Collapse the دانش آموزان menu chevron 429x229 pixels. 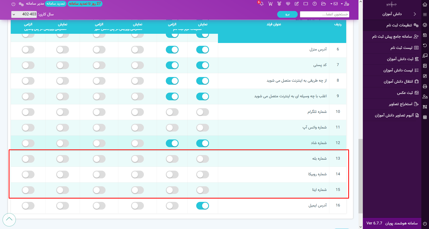[415, 14]
